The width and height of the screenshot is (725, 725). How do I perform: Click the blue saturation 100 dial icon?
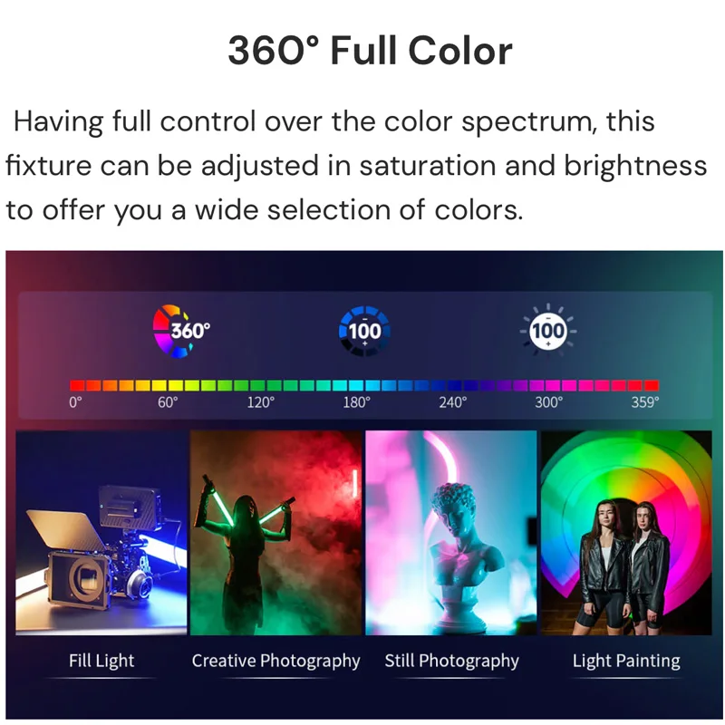pos(365,331)
